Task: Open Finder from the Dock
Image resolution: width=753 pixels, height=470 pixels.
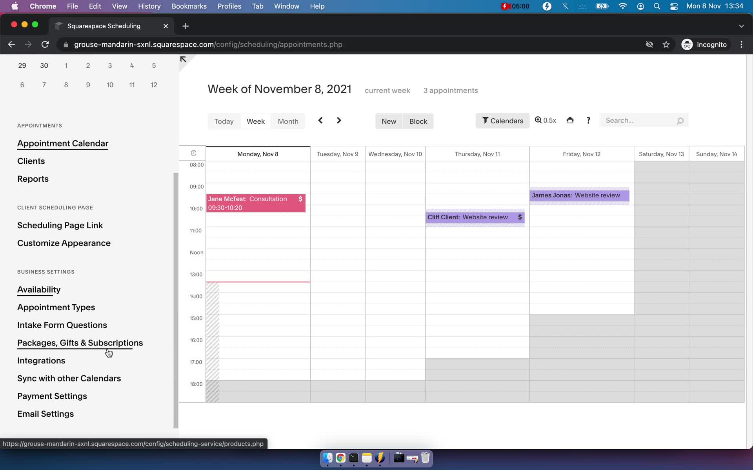Action: [327, 458]
